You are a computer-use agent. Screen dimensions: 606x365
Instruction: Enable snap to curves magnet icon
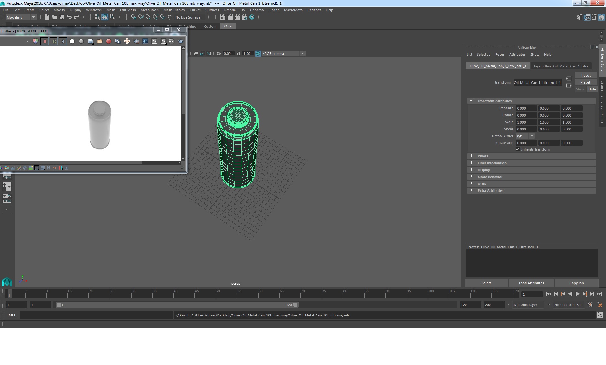tap(141, 17)
